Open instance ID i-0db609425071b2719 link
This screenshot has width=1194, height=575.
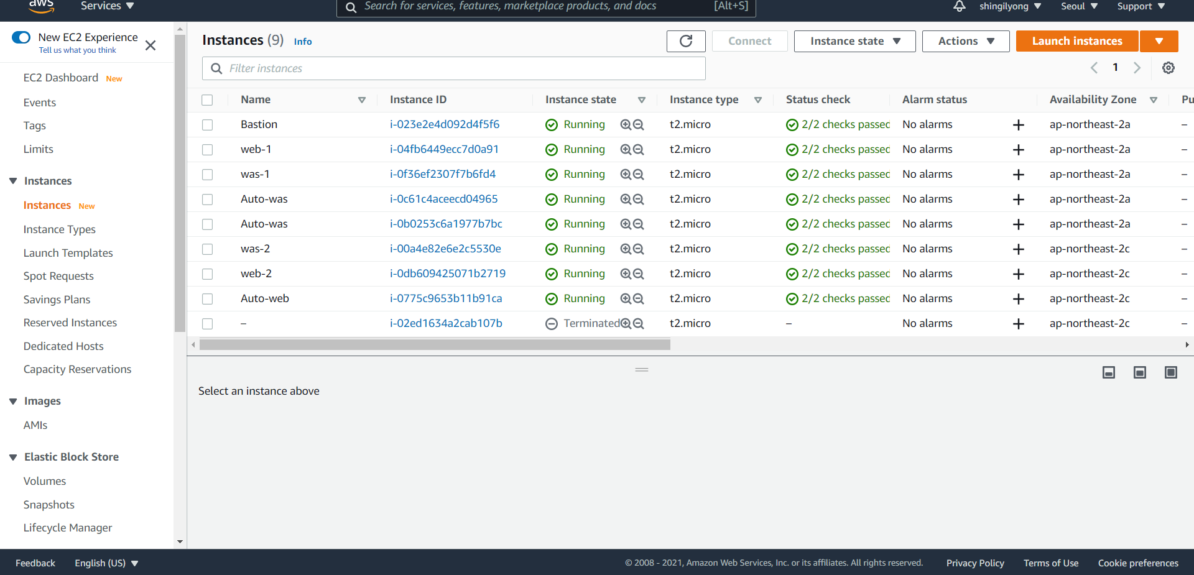(448, 274)
